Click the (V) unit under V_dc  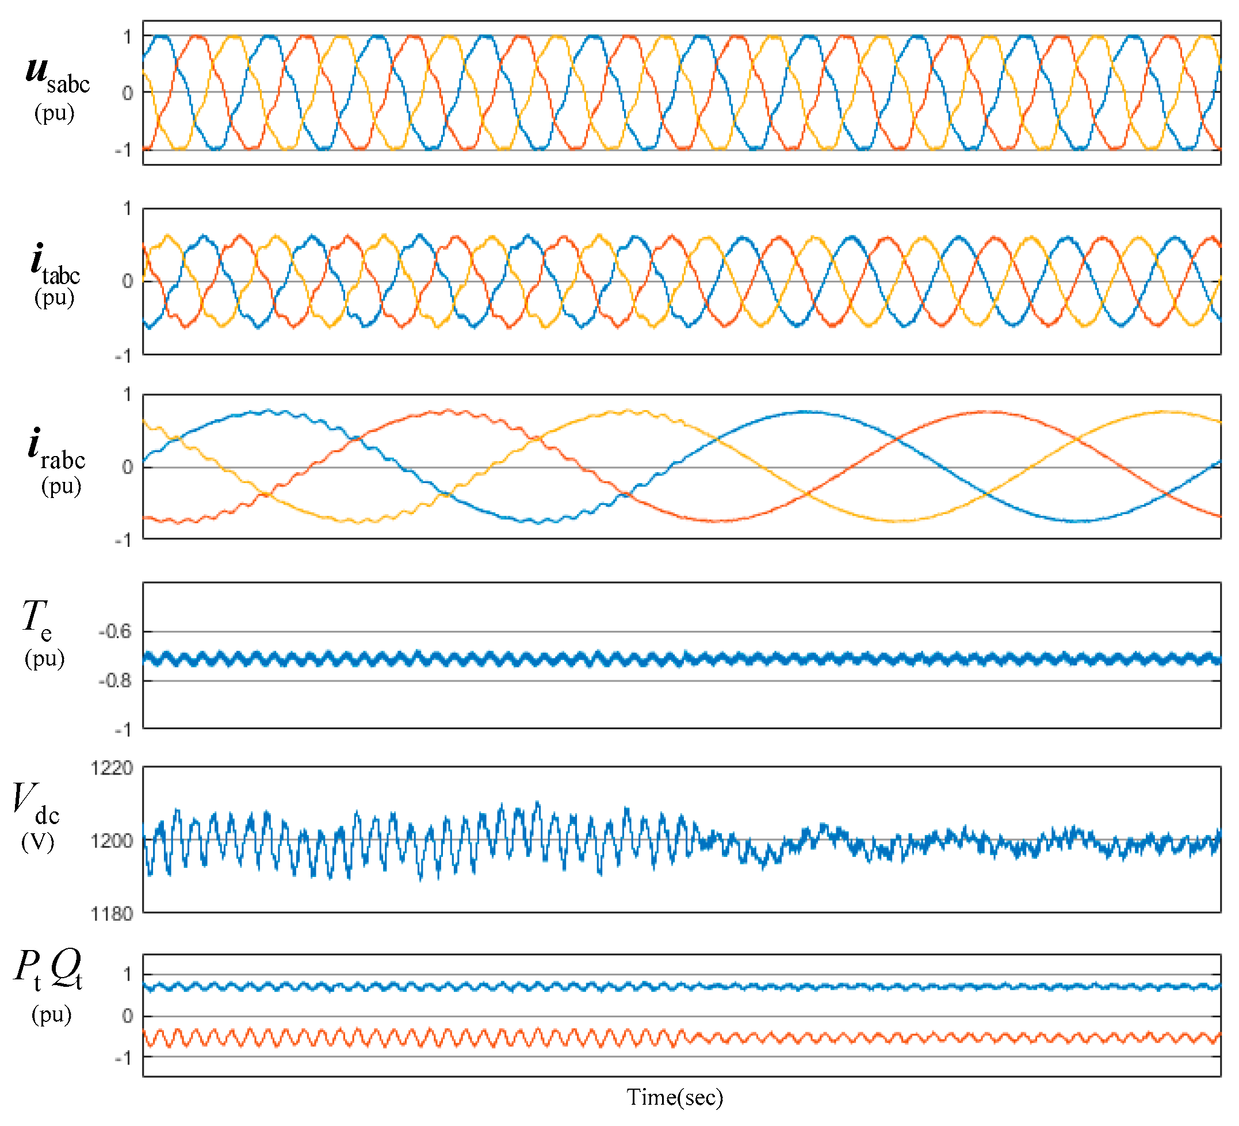37,843
